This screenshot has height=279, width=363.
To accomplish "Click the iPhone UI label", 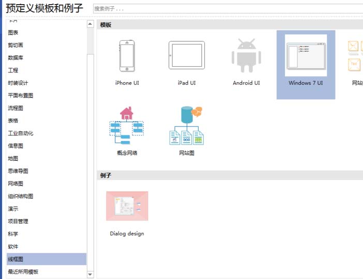I will [127, 83].
